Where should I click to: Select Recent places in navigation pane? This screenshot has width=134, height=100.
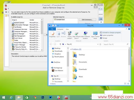pyautogui.click(x=58, y=57)
